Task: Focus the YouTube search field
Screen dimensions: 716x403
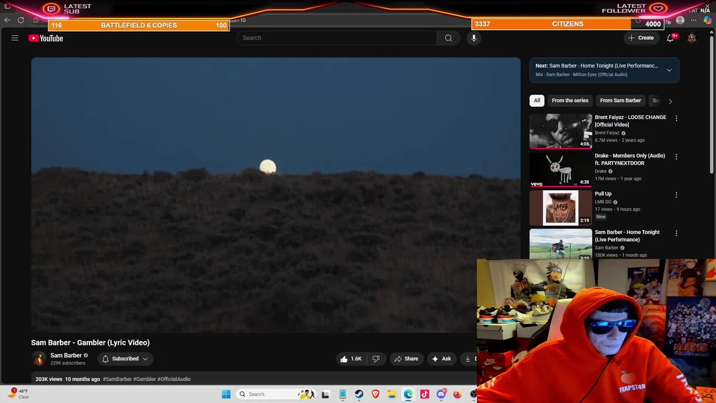Action: pyautogui.click(x=337, y=38)
